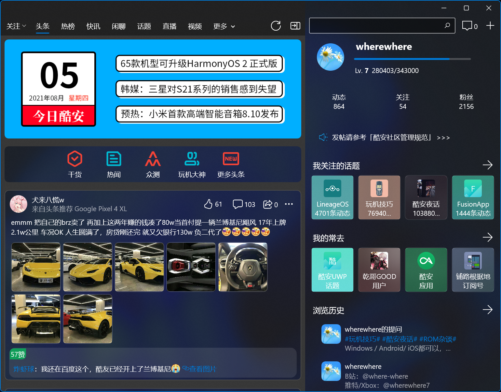501x392 pixels.
Task: Switch to the 头条 tab
Action: pos(43,26)
